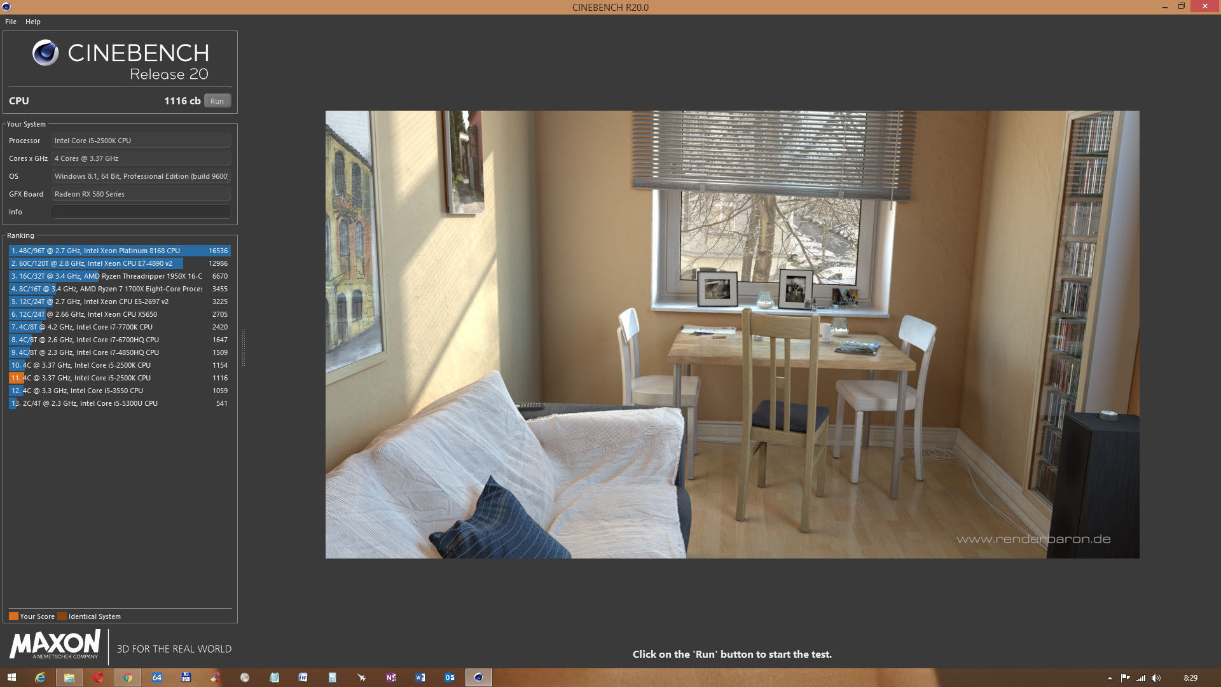Select ranking row Intel Core i5-3550 CPU

pyautogui.click(x=120, y=391)
